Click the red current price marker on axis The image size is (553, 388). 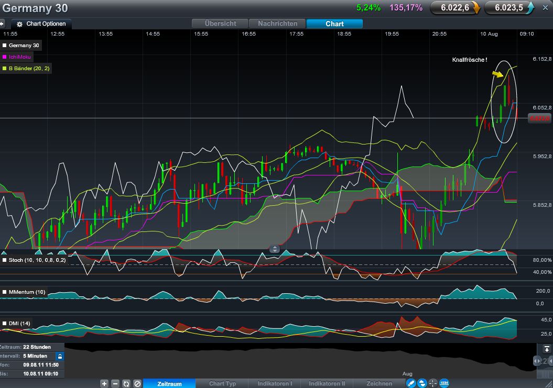(x=539, y=118)
